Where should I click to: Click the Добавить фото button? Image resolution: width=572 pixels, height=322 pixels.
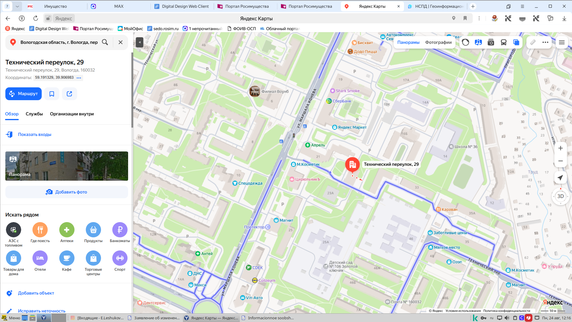pyautogui.click(x=67, y=192)
